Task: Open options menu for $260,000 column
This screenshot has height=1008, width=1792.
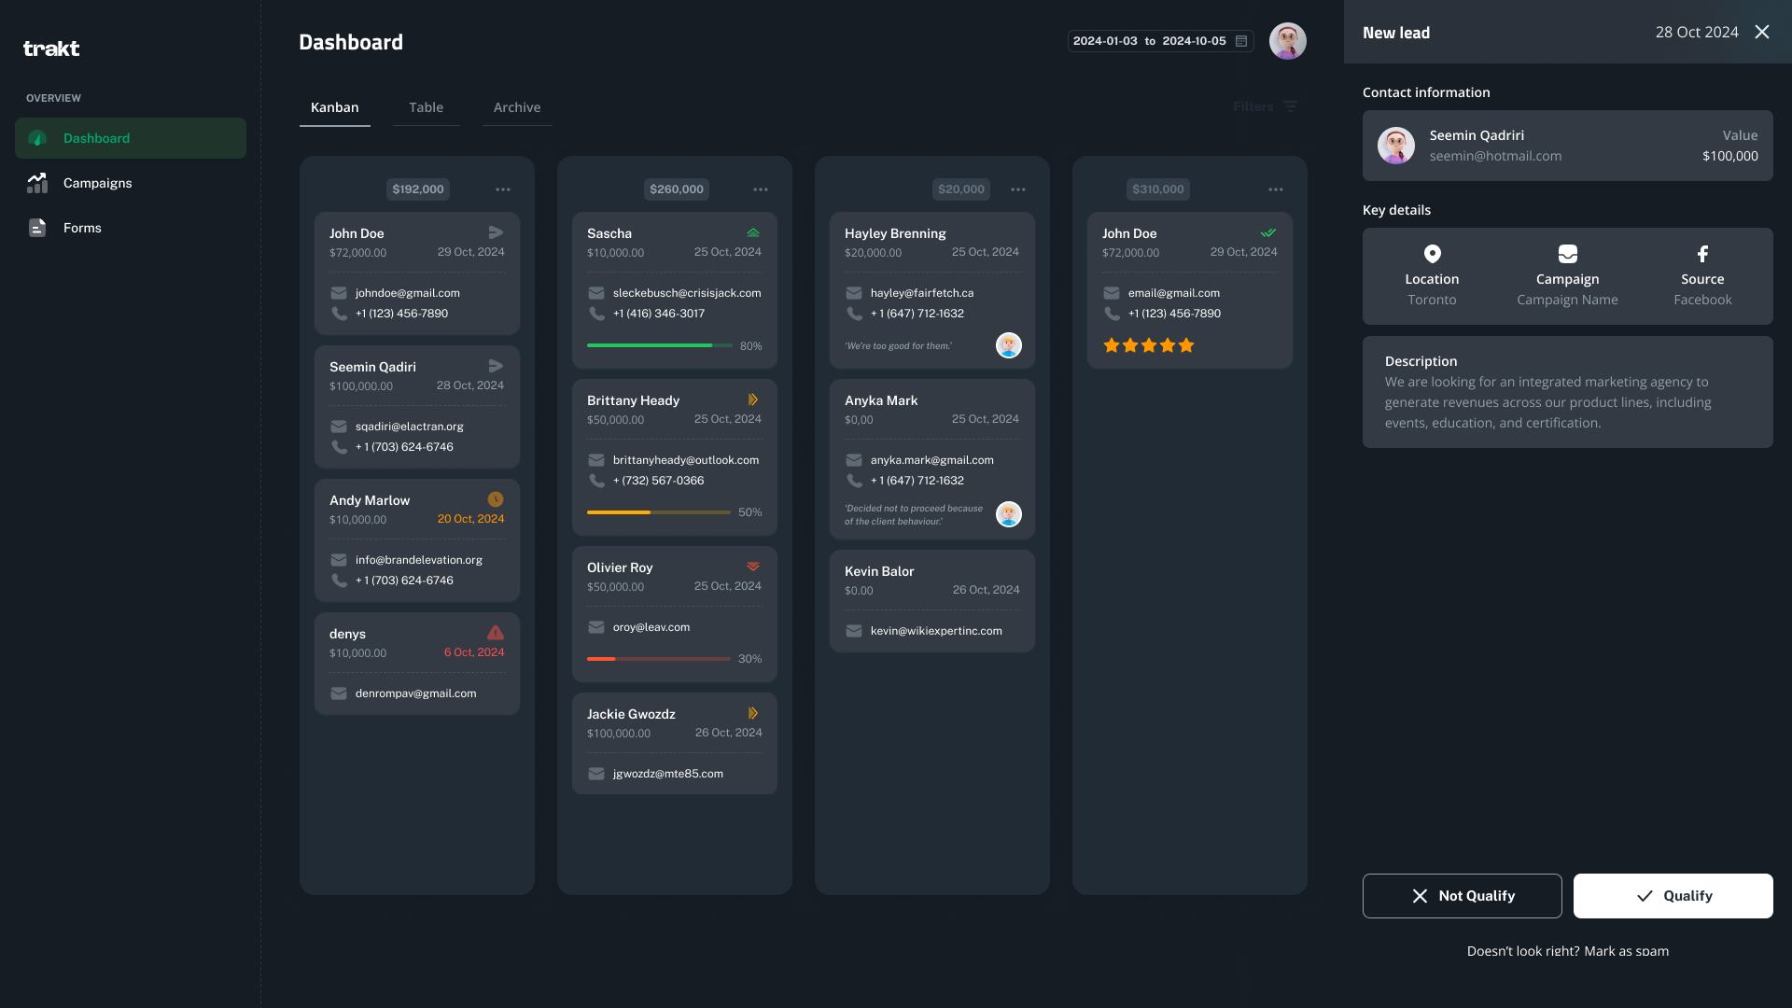Action: click(761, 189)
